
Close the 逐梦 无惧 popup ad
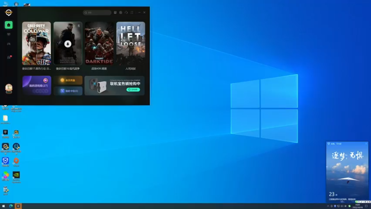(366, 144)
